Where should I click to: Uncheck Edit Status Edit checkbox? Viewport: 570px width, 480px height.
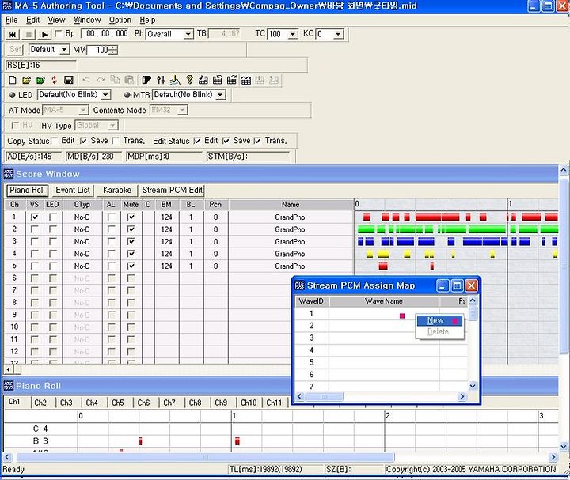click(197, 141)
